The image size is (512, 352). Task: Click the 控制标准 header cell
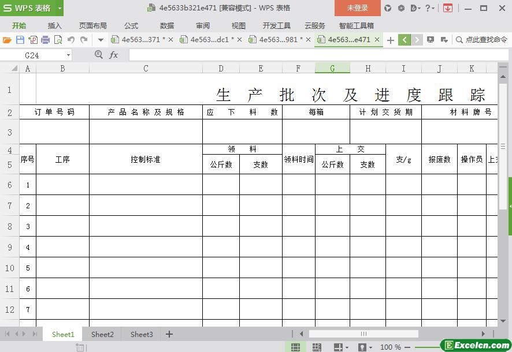146,159
